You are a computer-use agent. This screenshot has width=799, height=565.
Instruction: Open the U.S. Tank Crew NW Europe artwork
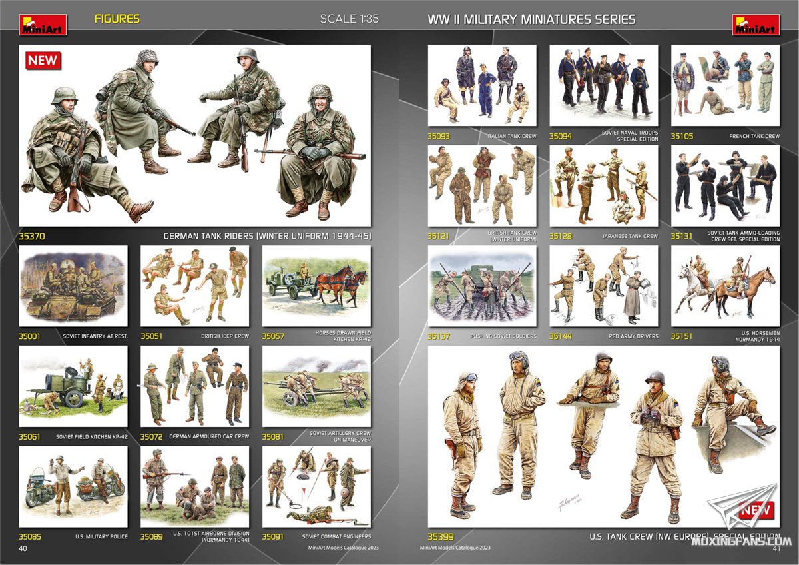(604, 436)
